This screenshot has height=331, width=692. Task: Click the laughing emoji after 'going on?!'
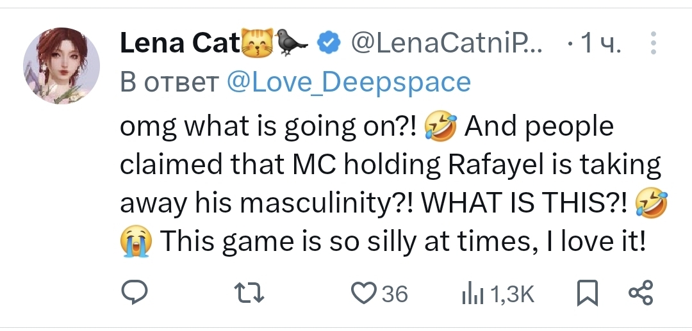(x=440, y=126)
